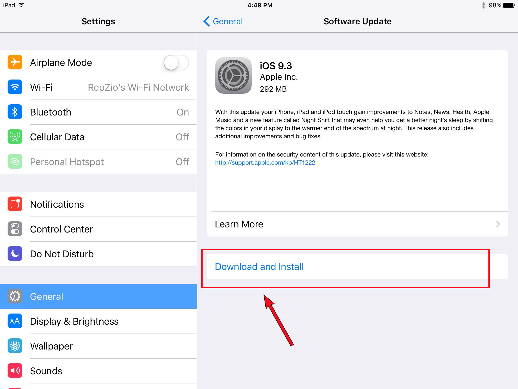Toggle the Airplane Mode switch

176,63
